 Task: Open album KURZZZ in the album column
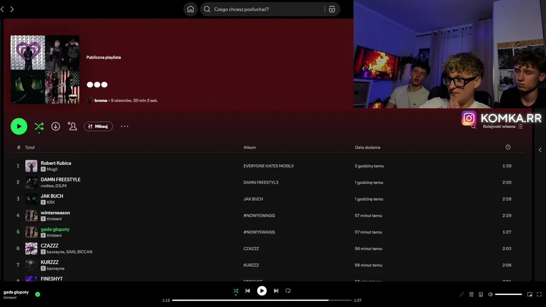coord(251,265)
